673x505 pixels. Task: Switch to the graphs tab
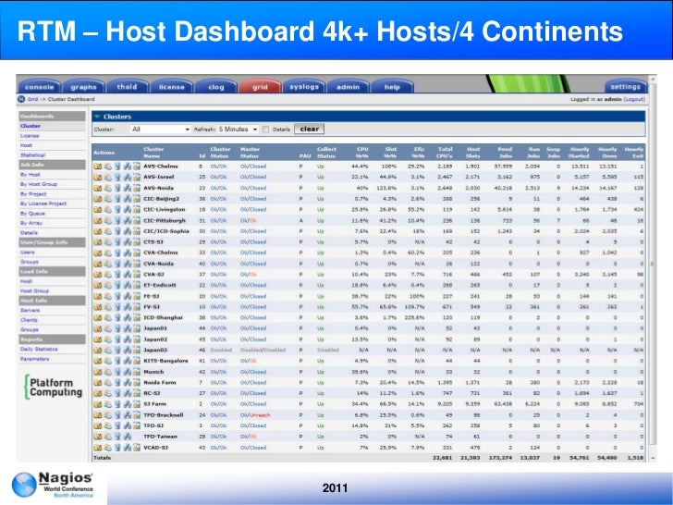point(84,87)
